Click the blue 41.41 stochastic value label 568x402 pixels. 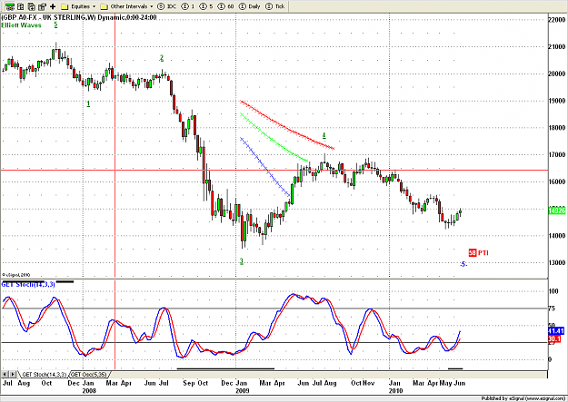tap(556, 331)
